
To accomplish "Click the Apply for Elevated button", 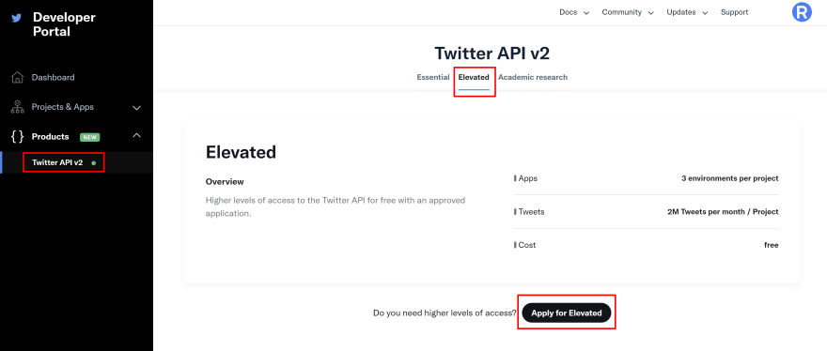I will (x=567, y=313).
